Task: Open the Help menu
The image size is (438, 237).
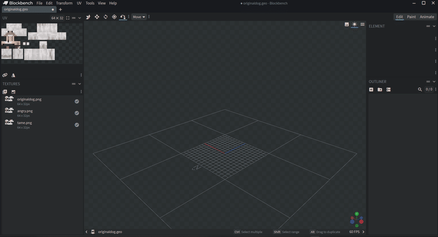Action: pyautogui.click(x=113, y=3)
